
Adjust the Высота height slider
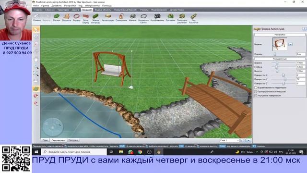click(277, 71)
